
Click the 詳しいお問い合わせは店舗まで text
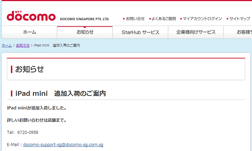click(37, 120)
